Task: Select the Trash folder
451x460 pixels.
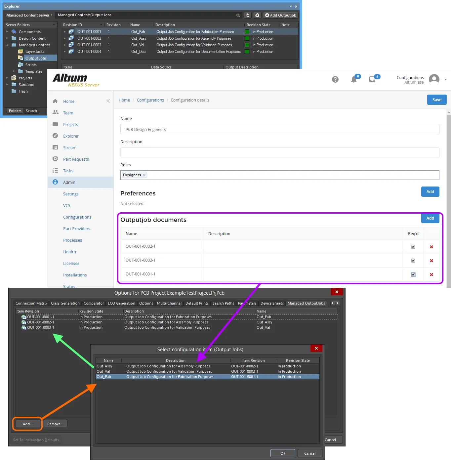Action: (23, 91)
